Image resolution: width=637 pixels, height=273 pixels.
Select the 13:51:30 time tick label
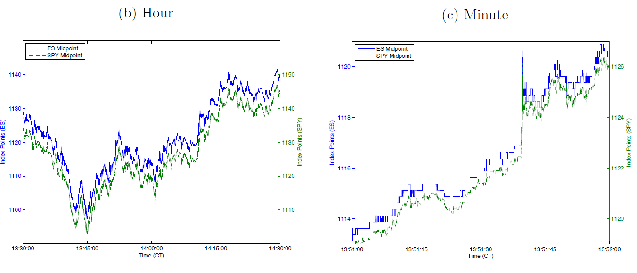pyautogui.click(x=481, y=249)
